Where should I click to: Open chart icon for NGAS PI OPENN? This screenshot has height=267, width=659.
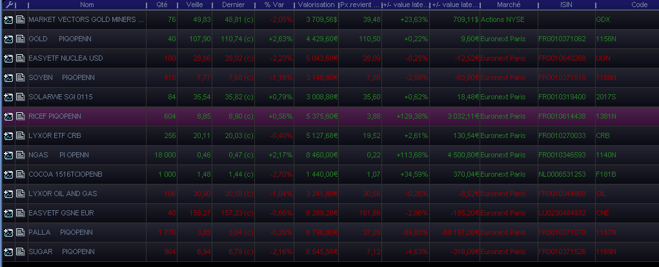(8, 155)
